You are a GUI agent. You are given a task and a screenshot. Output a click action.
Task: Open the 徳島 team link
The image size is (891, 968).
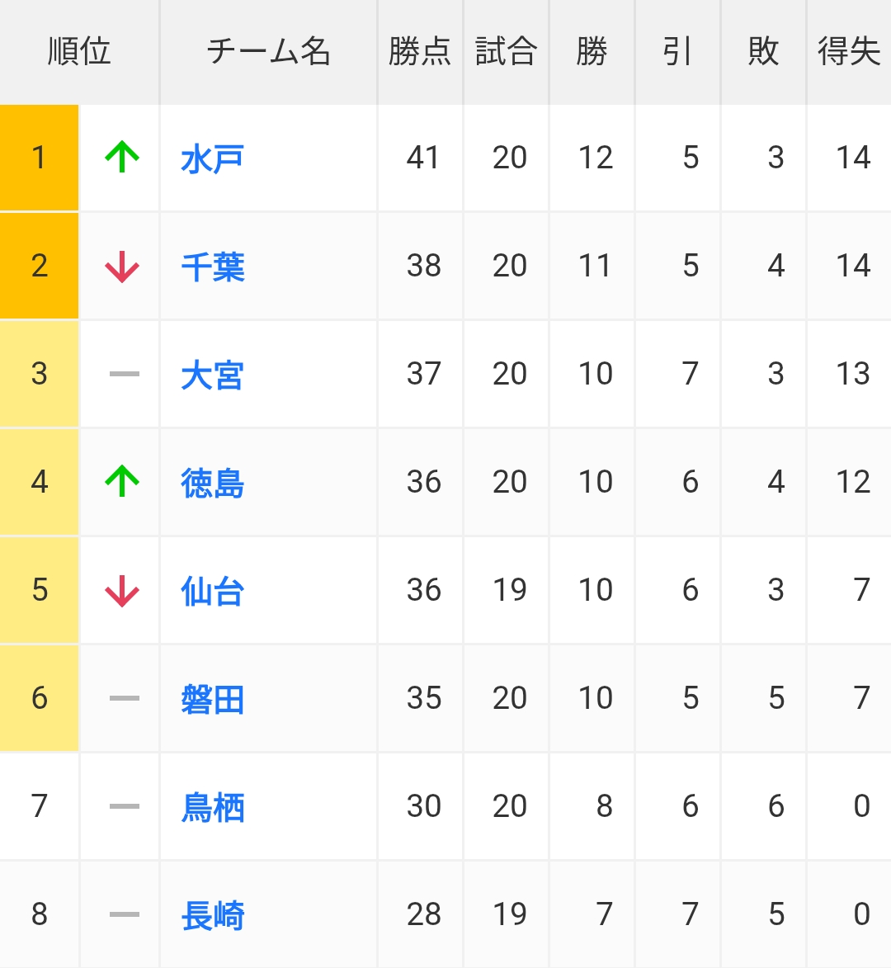point(212,483)
